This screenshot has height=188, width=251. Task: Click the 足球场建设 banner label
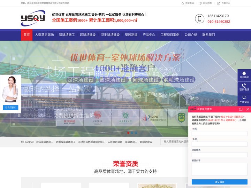coord(81,80)
